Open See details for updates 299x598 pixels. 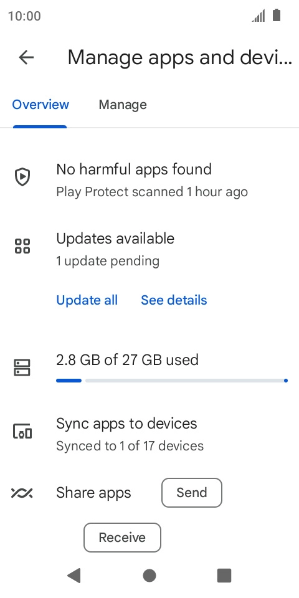[174, 300]
